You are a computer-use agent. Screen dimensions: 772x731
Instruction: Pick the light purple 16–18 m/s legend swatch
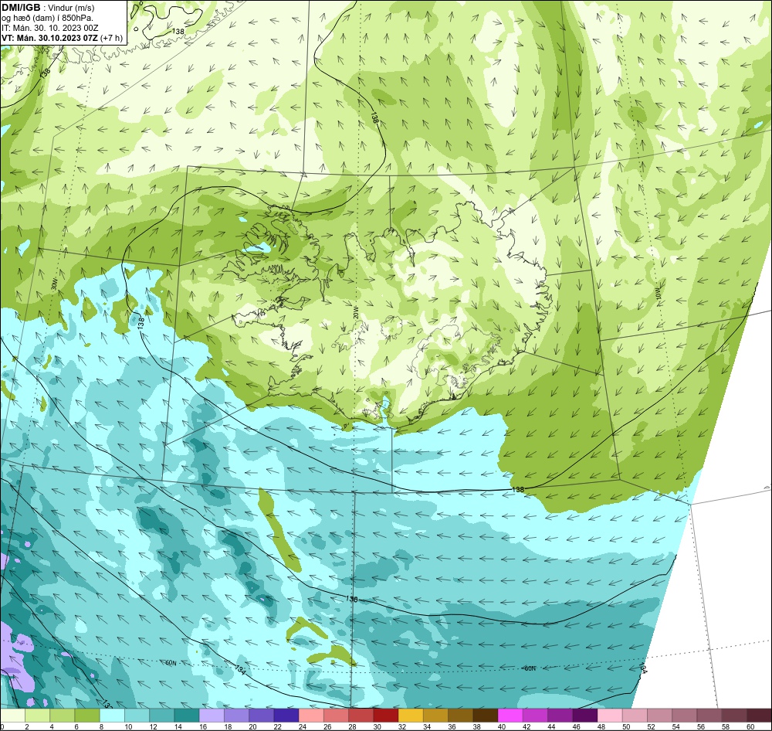pos(212,716)
